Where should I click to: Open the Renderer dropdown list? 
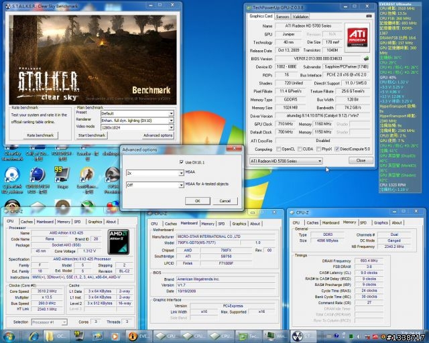point(172,120)
